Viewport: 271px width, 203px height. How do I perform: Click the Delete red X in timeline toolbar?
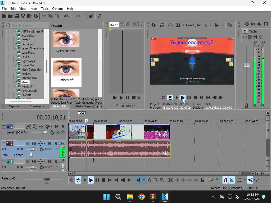[170, 180]
